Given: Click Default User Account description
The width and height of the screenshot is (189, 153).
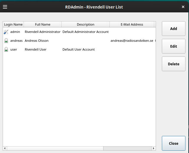Looking at the screenshot, I should (79, 49).
